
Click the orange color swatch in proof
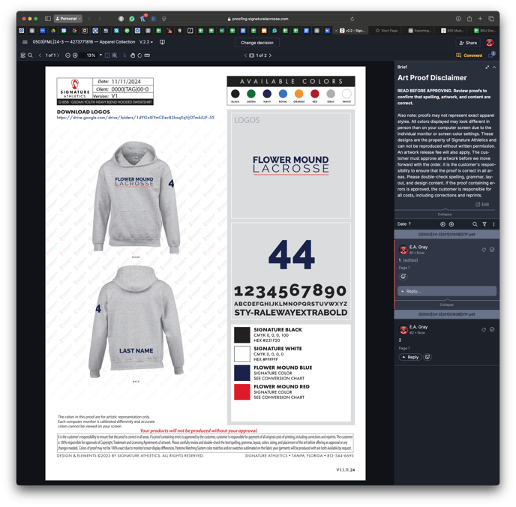coord(298,94)
